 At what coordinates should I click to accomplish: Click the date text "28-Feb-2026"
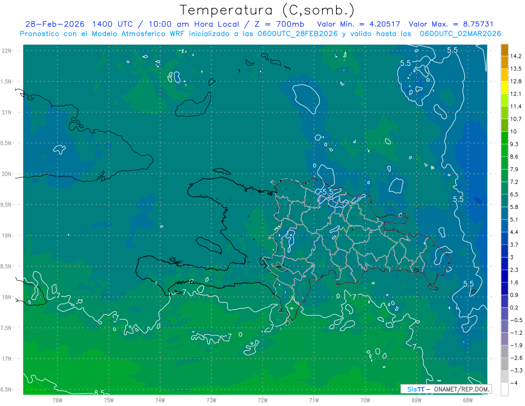[x=54, y=24]
